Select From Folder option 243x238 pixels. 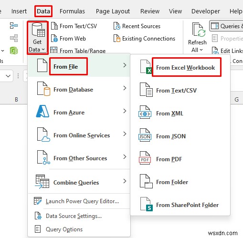coord(172,182)
